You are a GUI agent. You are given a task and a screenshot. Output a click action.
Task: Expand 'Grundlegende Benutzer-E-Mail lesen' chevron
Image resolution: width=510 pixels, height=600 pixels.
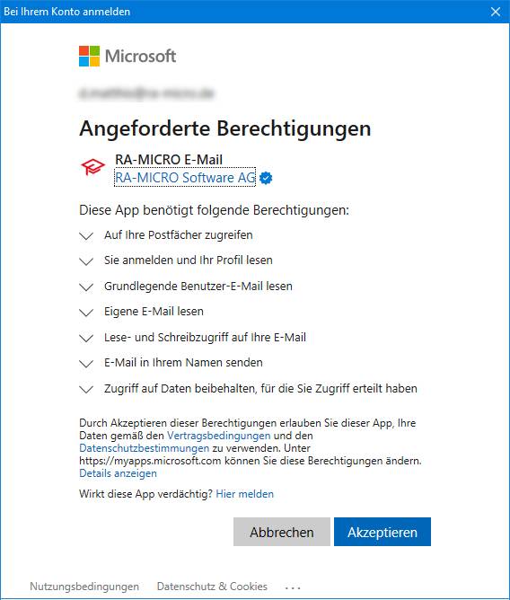click(86, 287)
